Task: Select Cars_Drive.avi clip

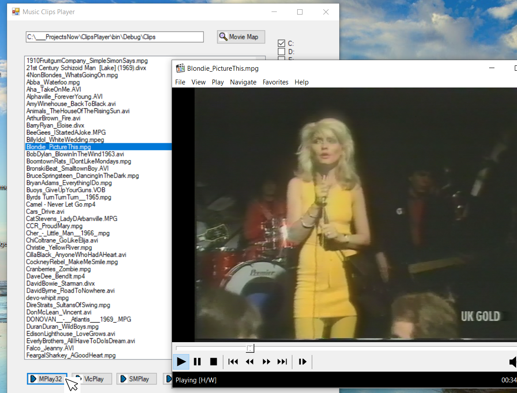Action: [45, 212]
